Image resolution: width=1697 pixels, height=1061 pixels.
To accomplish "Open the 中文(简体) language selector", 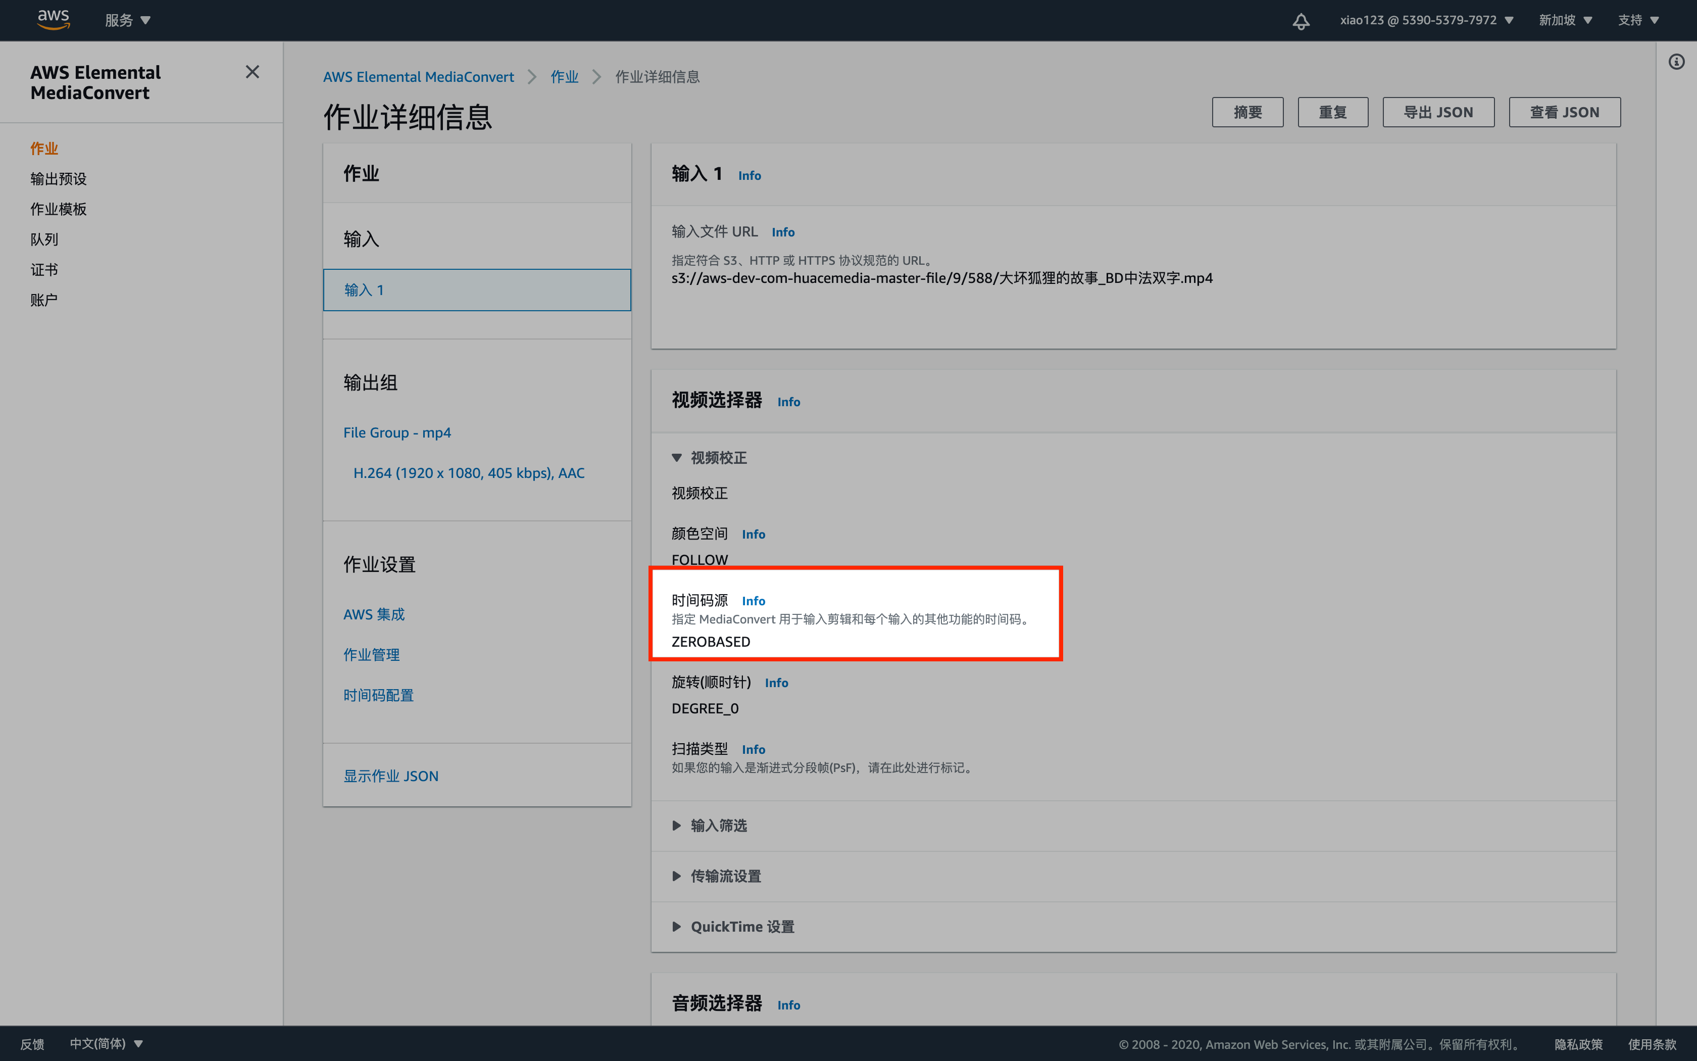I will (107, 1043).
